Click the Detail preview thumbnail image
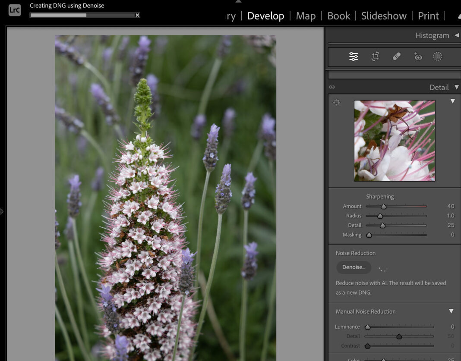The height and width of the screenshot is (361, 461). pyautogui.click(x=394, y=140)
